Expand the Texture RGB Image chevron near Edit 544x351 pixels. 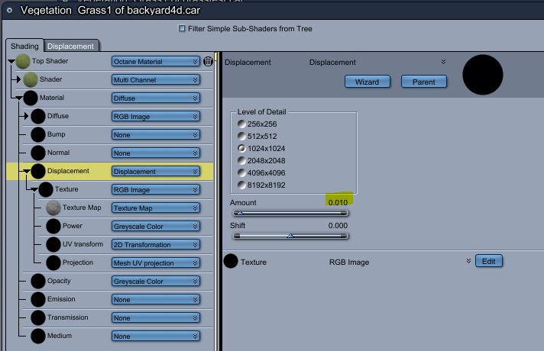tap(468, 261)
